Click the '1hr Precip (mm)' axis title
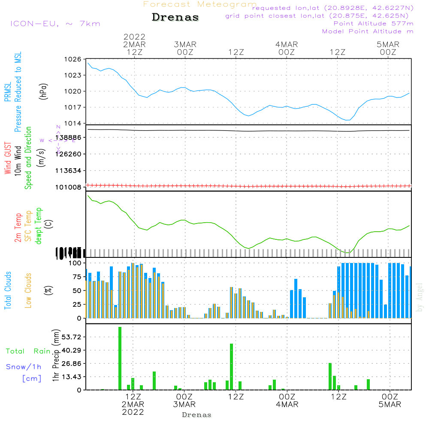The image size is (429, 429). pyautogui.click(x=56, y=355)
